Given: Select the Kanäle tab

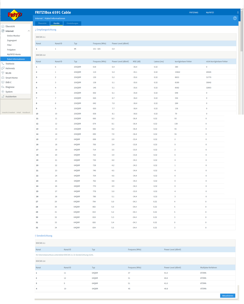Looking at the screenshot, I should coord(56,23).
